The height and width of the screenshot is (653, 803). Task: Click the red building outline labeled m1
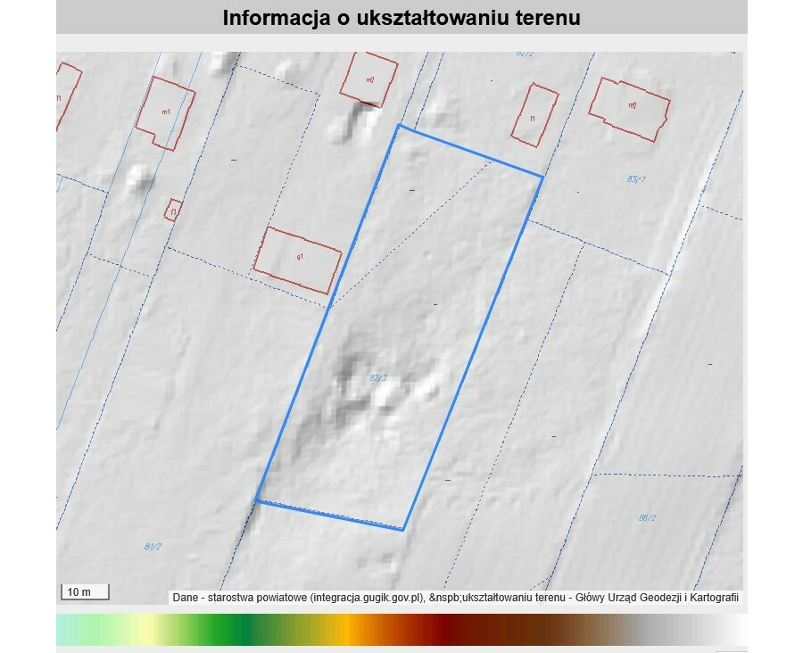(165, 113)
